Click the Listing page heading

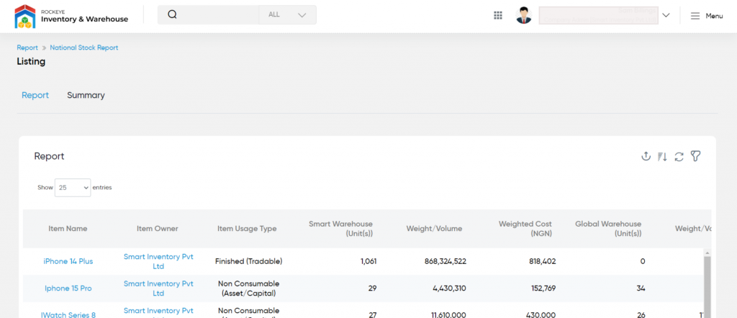tap(31, 62)
